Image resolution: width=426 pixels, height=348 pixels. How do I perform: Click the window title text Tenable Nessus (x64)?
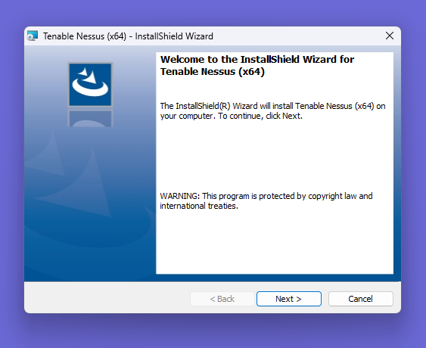point(85,36)
